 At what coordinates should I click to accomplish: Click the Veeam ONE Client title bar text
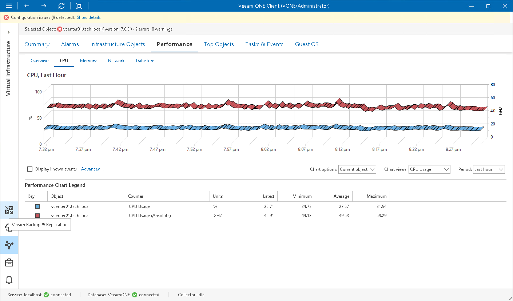click(x=284, y=6)
